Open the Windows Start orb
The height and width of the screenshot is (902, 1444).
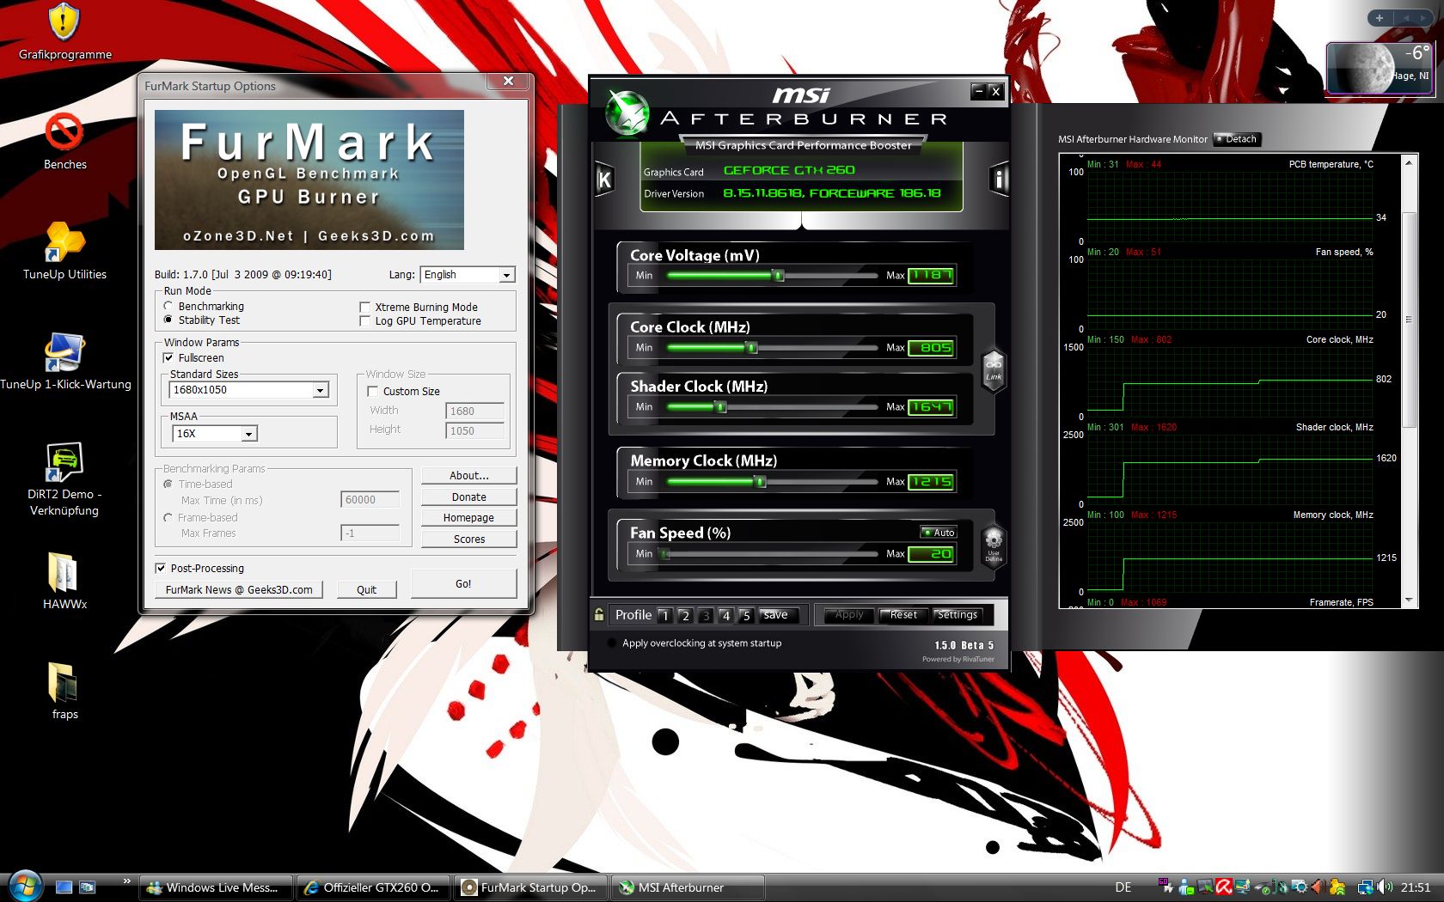point(24,885)
